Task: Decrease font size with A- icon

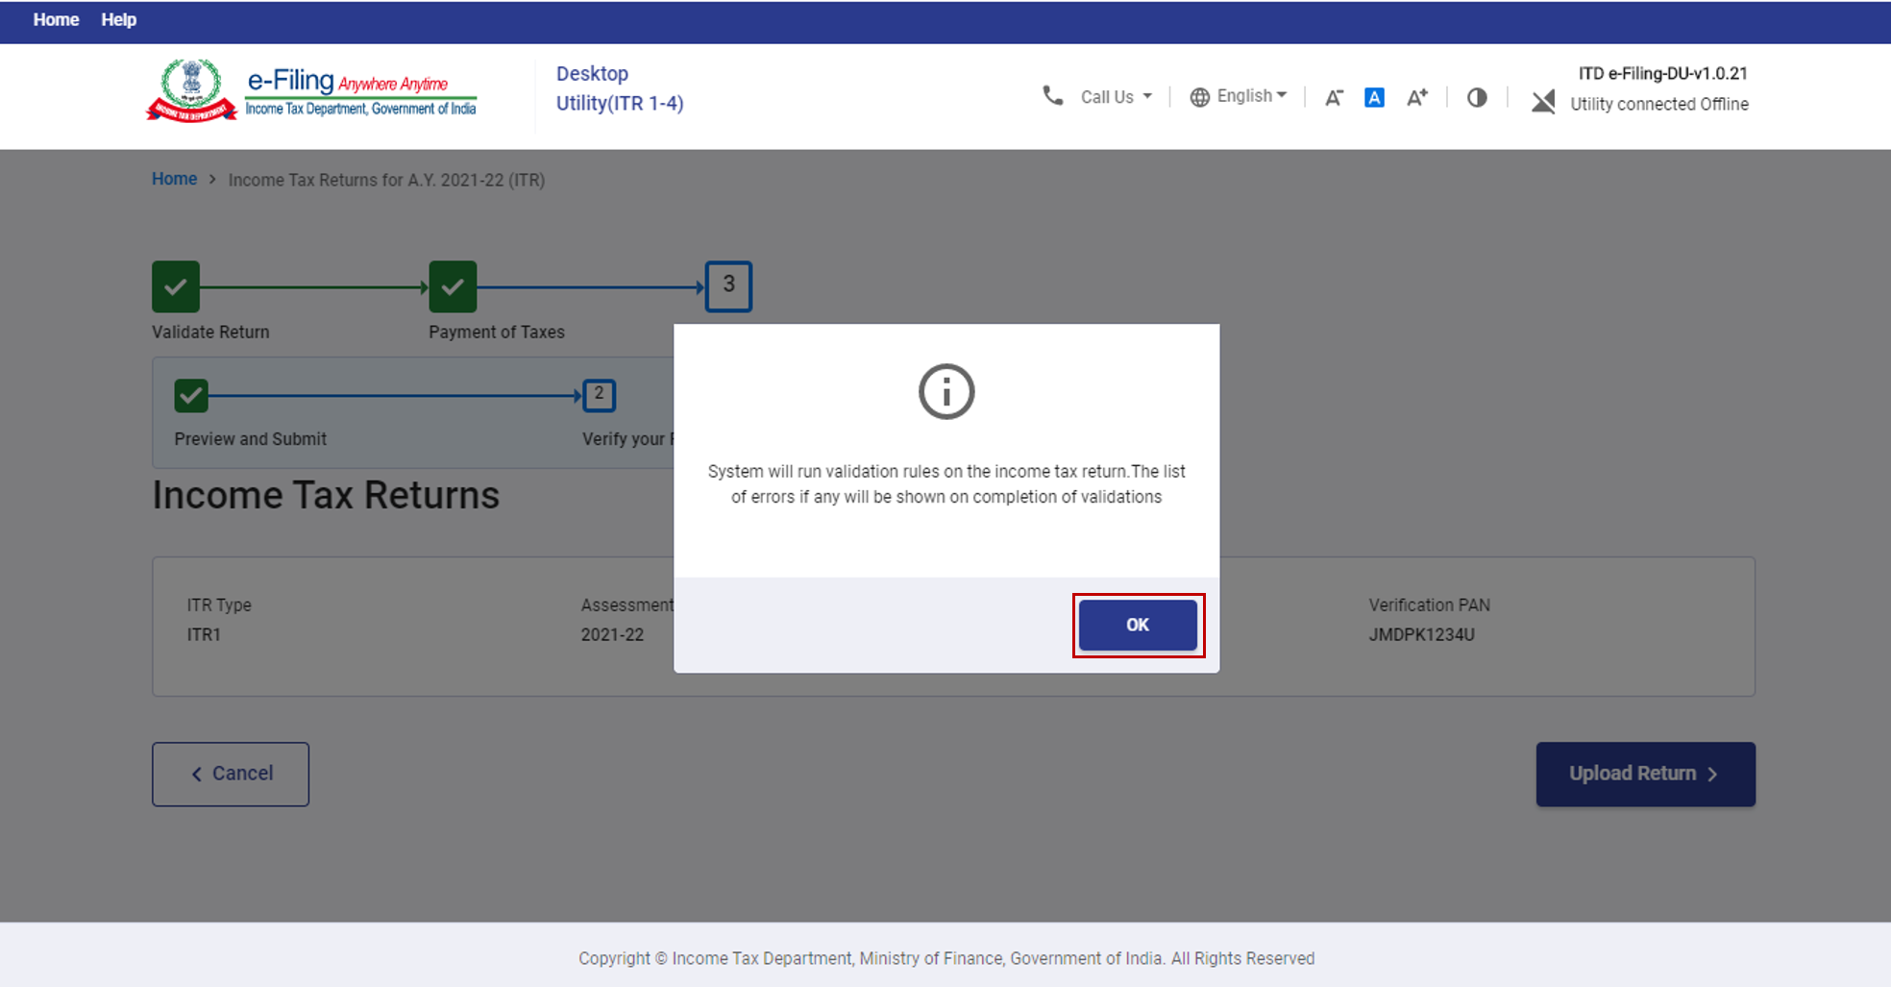Action: pos(1334,97)
